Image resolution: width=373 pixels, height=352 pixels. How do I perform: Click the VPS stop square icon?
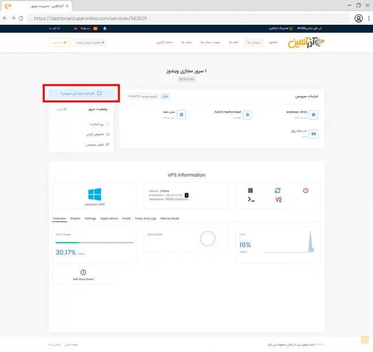250,190
